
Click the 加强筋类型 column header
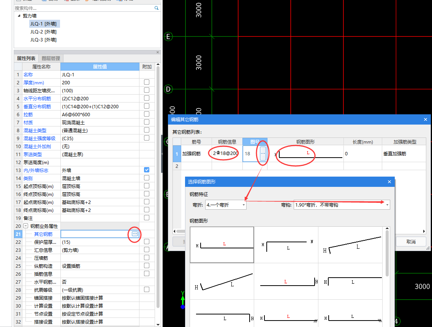[x=405, y=142]
